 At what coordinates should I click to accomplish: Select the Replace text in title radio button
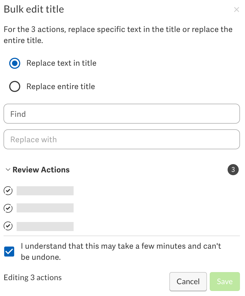pos(15,63)
